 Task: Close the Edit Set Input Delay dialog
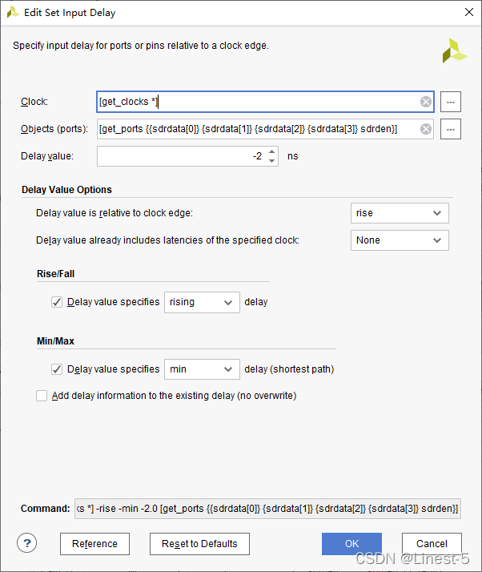tap(469, 12)
